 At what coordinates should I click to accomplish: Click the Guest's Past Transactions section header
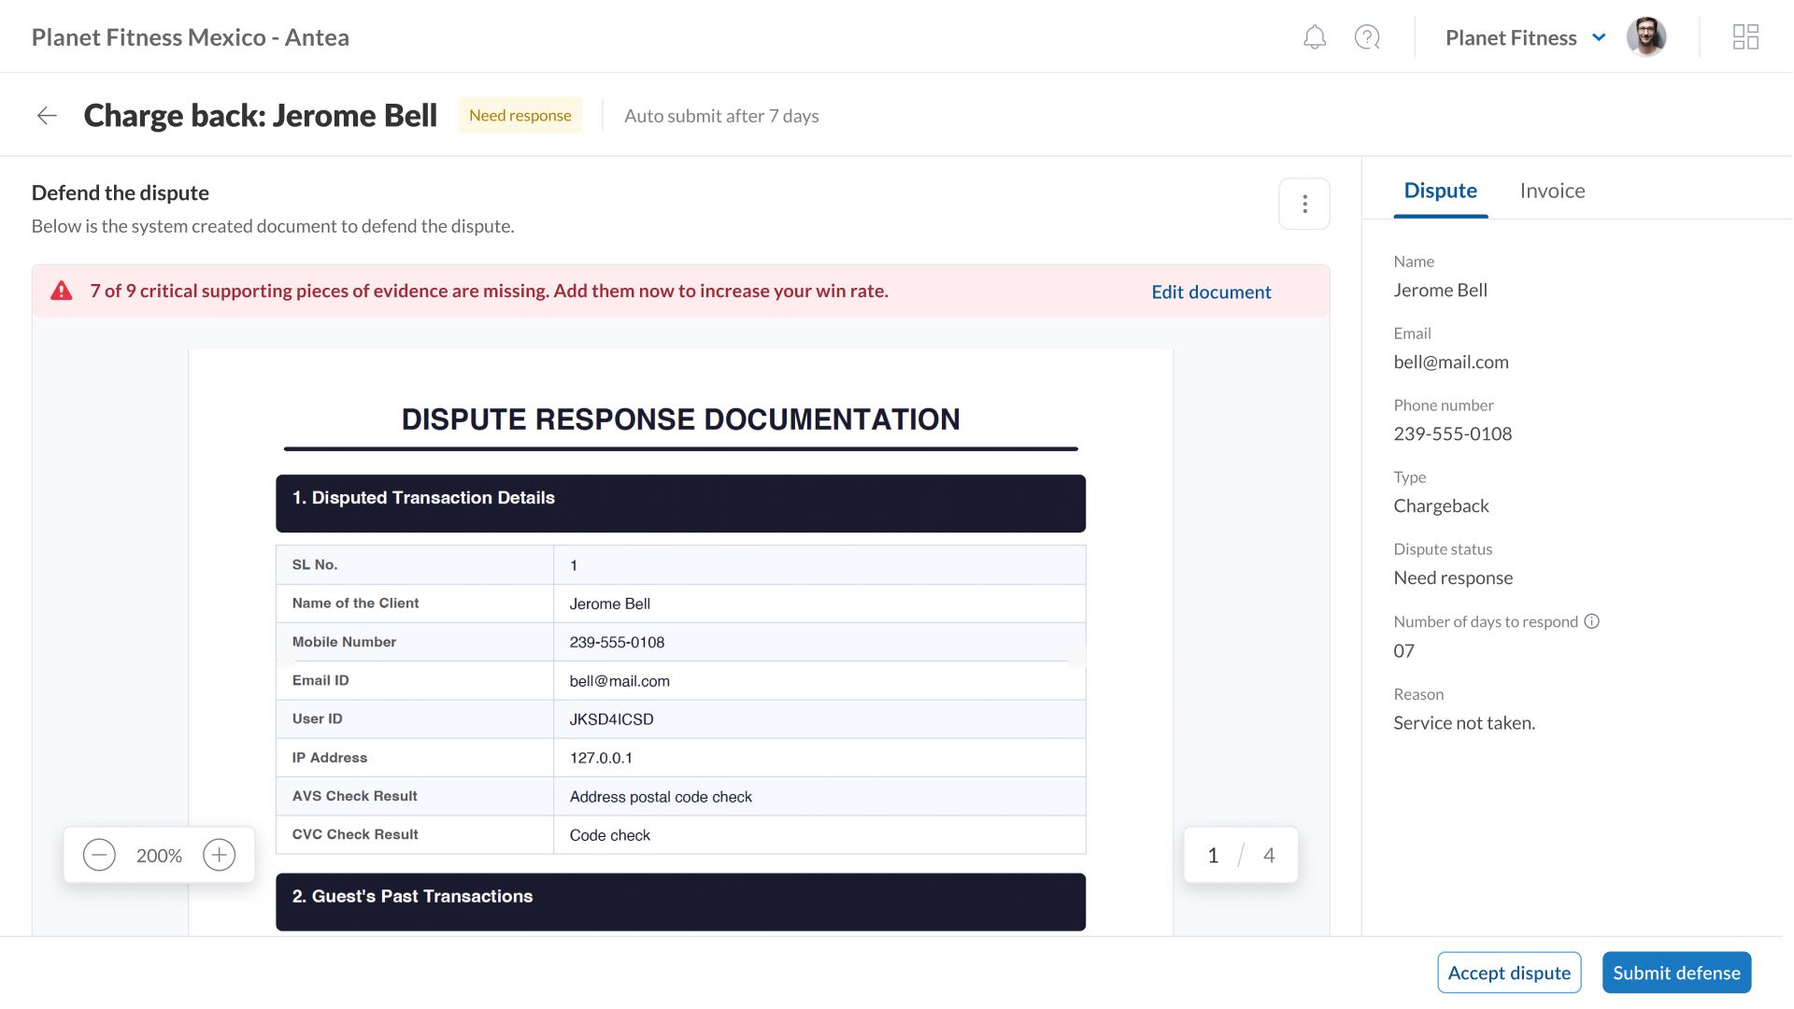point(680,902)
